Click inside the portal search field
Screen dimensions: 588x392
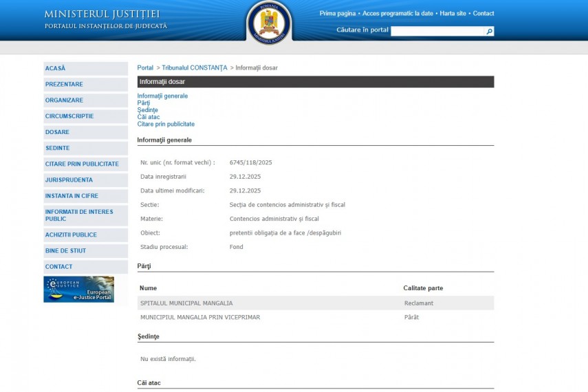(437, 32)
